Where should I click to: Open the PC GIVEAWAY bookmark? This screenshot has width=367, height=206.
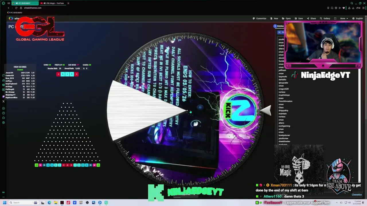15,13
